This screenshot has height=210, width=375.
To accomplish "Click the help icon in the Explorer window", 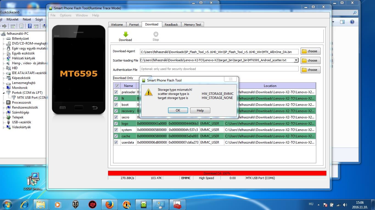I will (352, 22).
